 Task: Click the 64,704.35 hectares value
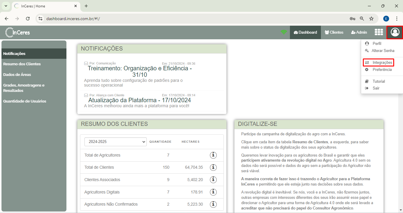point(194,167)
